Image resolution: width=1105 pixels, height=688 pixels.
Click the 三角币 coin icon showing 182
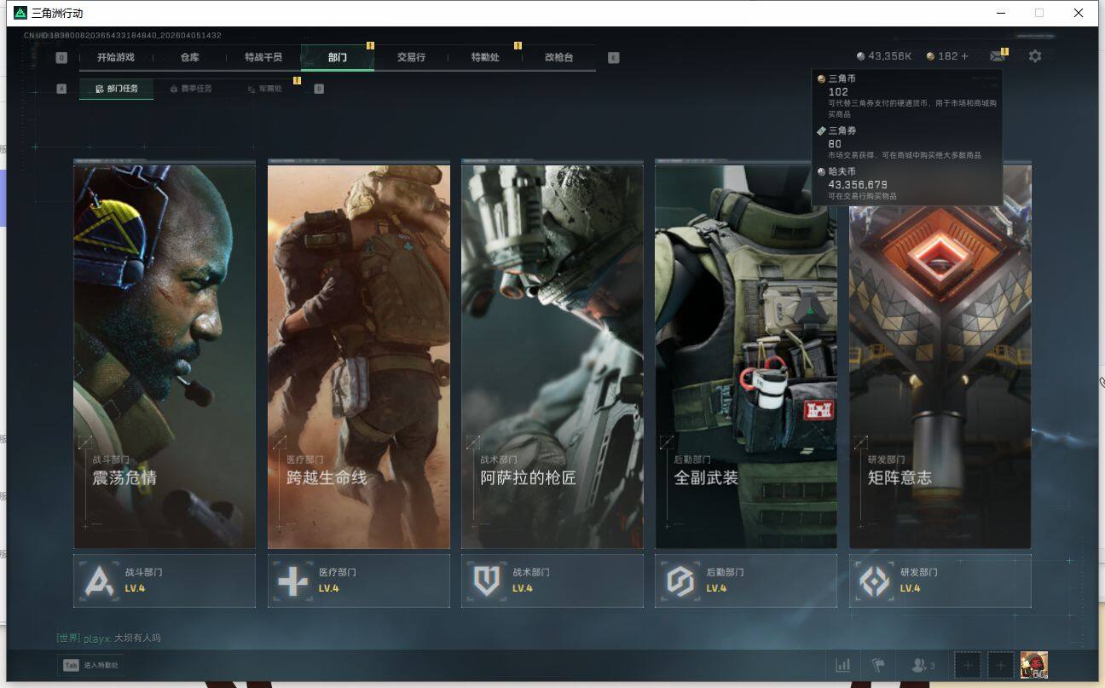pos(930,56)
